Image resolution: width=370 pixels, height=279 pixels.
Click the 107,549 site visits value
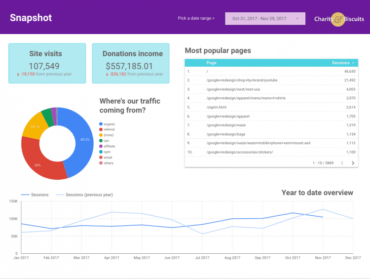44,66
